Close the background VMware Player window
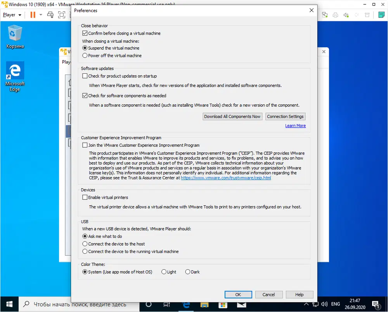The image size is (388, 312). click(324, 52)
